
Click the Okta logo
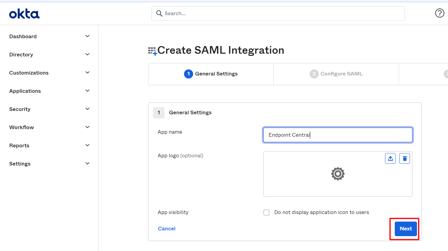[x=24, y=14]
